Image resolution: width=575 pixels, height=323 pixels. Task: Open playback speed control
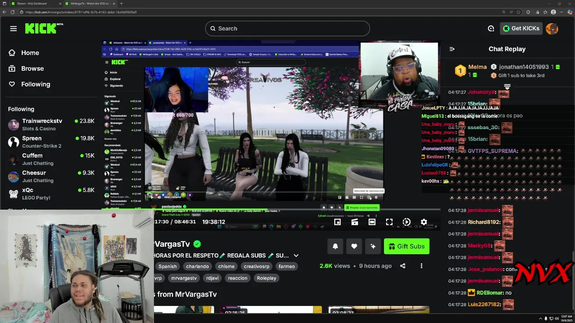click(407, 222)
